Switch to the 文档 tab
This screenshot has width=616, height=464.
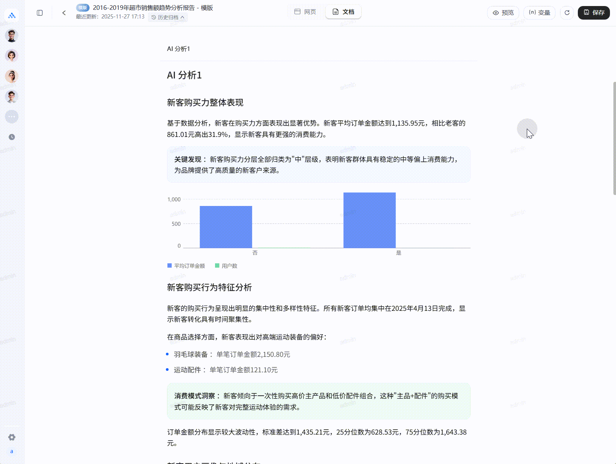(343, 12)
